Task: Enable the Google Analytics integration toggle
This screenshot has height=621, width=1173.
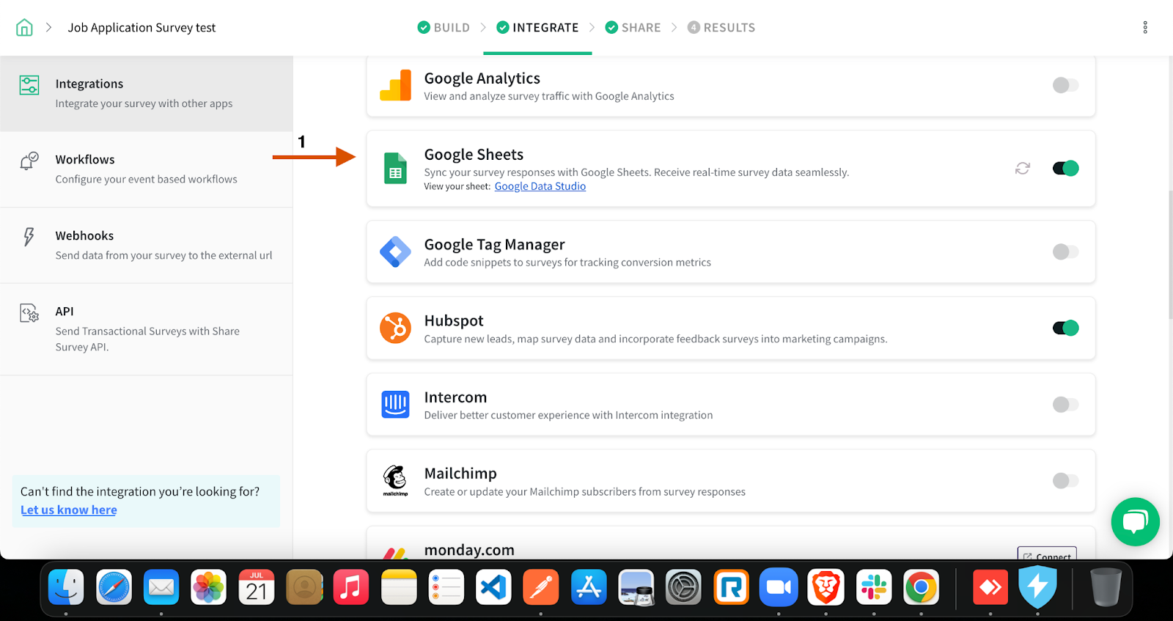Action: point(1065,85)
